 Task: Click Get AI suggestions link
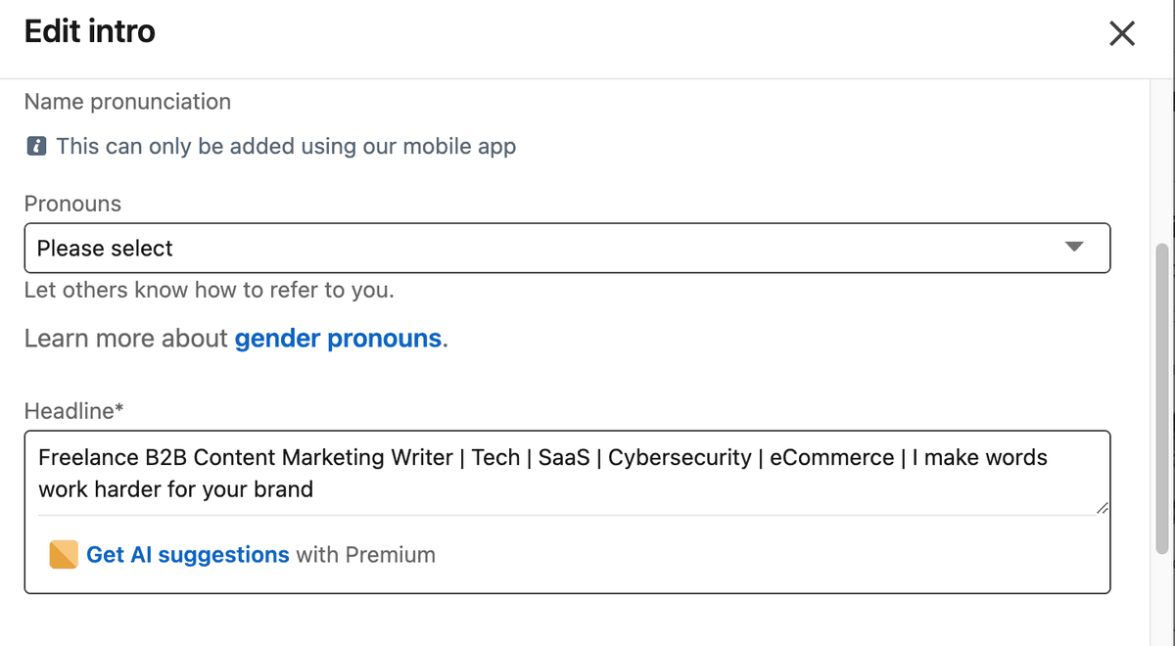click(188, 555)
